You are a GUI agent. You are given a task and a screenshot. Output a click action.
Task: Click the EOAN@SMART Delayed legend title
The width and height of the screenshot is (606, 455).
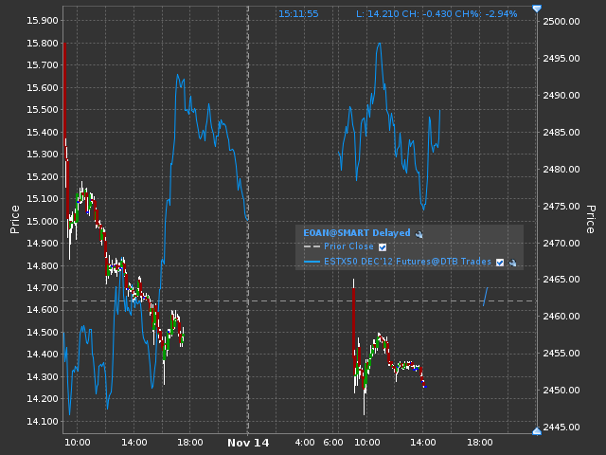(357, 233)
